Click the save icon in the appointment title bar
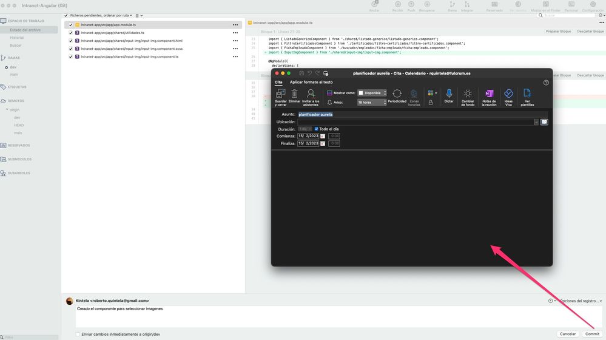The image size is (606, 340). tap(301, 73)
